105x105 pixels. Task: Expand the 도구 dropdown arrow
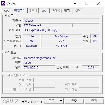coord(61,101)
